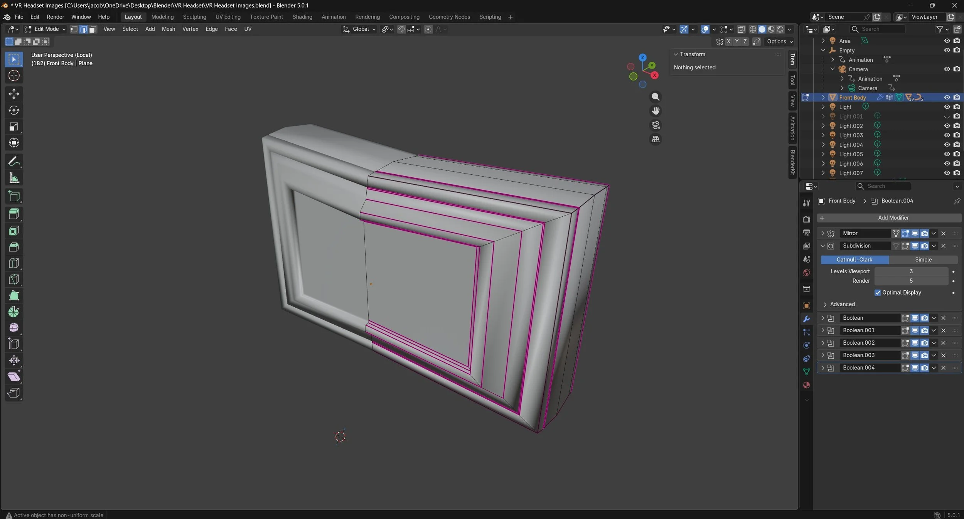Open the Mesh menu
The height and width of the screenshot is (519, 964).
[168, 29]
